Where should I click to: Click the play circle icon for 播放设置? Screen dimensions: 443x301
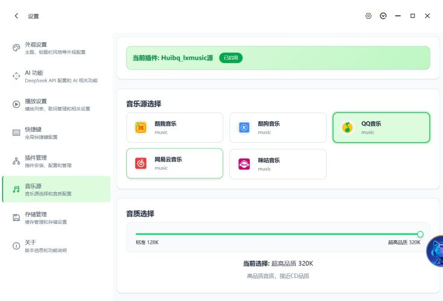[16, 104]
